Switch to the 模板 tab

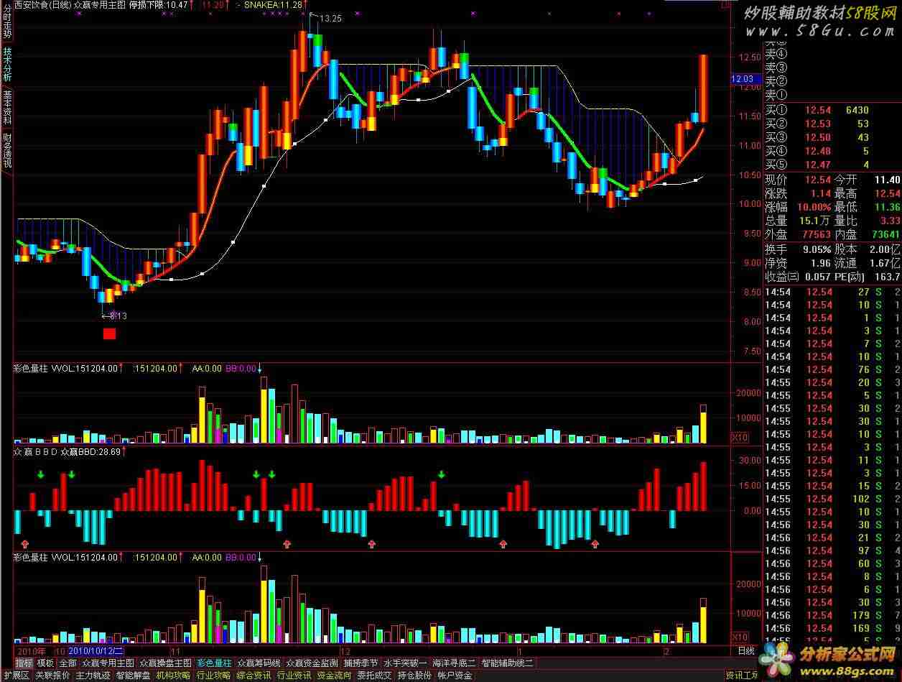point(45,663)
